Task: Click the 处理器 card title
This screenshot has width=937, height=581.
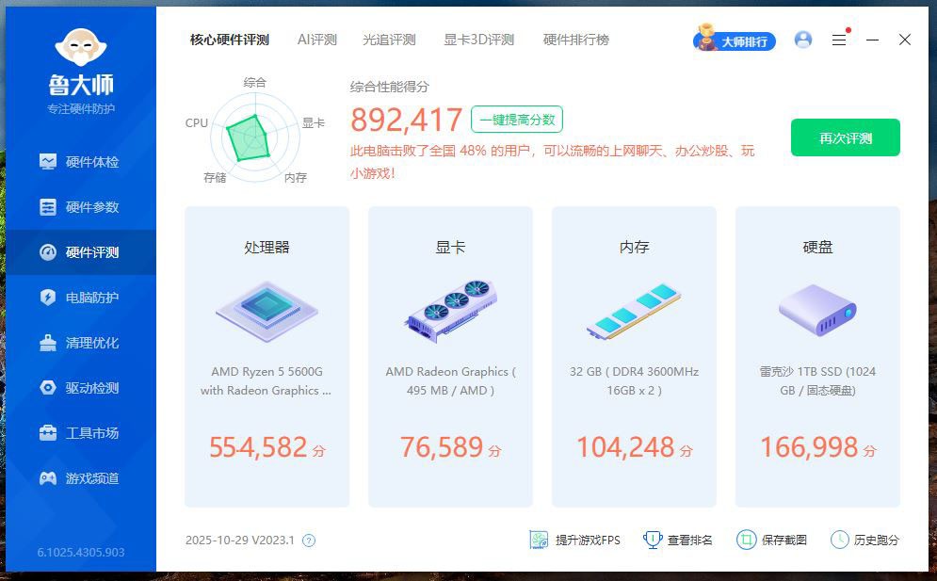Action: click(267, 247)
